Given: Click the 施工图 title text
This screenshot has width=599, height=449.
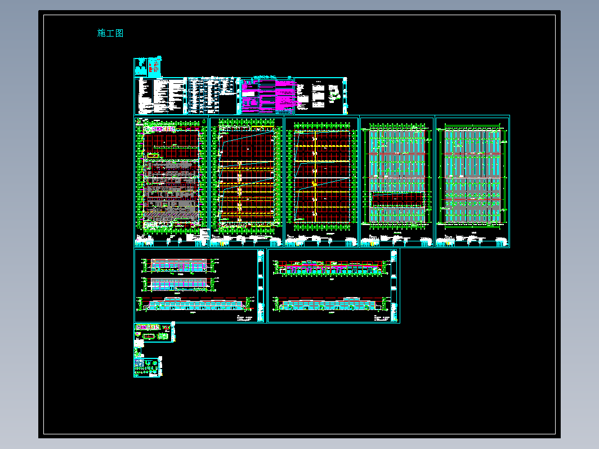Looking at the screenshot, I should coord(110,33).
